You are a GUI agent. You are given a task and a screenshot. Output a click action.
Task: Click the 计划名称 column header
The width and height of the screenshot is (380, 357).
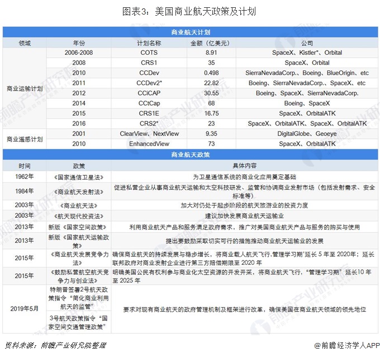(149, 43)
